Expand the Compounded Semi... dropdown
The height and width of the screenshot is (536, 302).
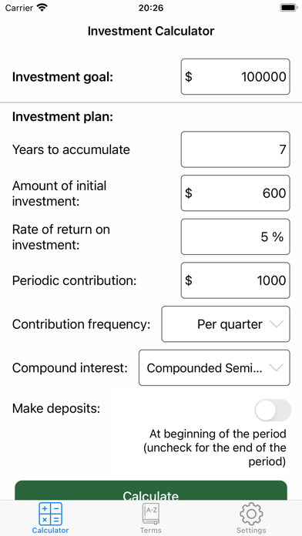pyautogui.click(x=214, y=368)
